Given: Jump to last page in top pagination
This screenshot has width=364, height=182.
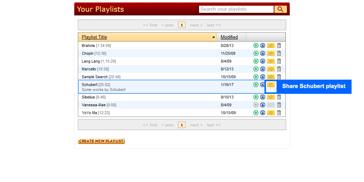Looking at the screenshot, I should point(214,25).
